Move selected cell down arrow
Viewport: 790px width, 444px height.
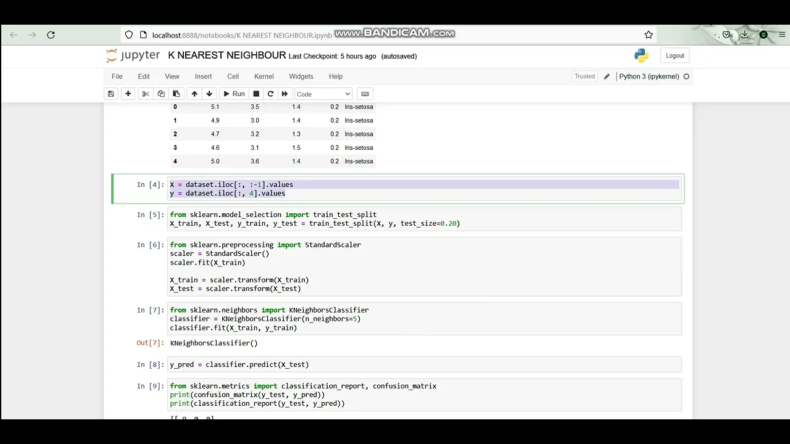[x=209, y=94]
